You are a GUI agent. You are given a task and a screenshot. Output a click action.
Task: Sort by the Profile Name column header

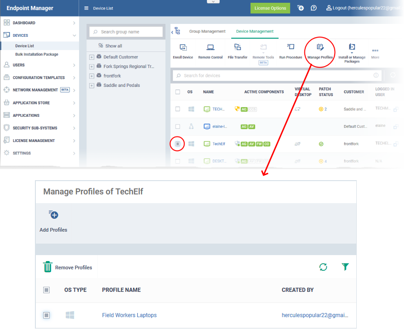[121, 290]
